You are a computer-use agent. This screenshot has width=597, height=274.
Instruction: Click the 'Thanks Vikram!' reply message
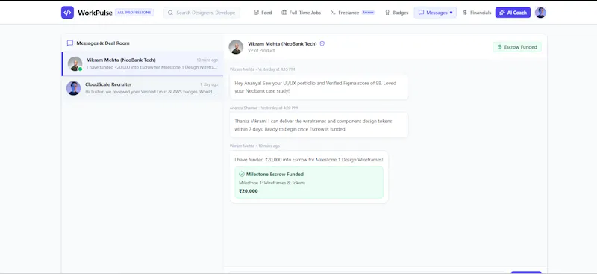[x=319, y=125]
